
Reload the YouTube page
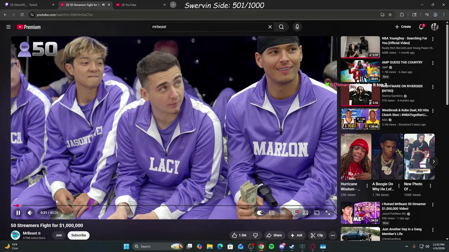pos(22,15)
